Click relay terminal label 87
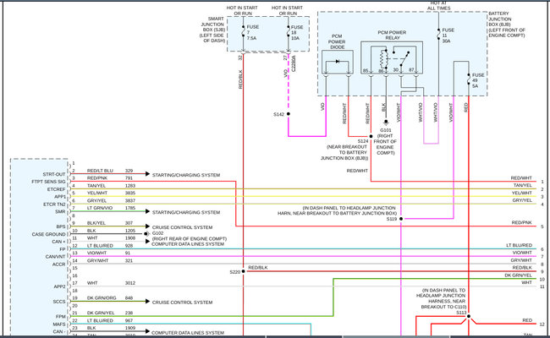Screen dimensions: 550x338 (x=411, y=70)
